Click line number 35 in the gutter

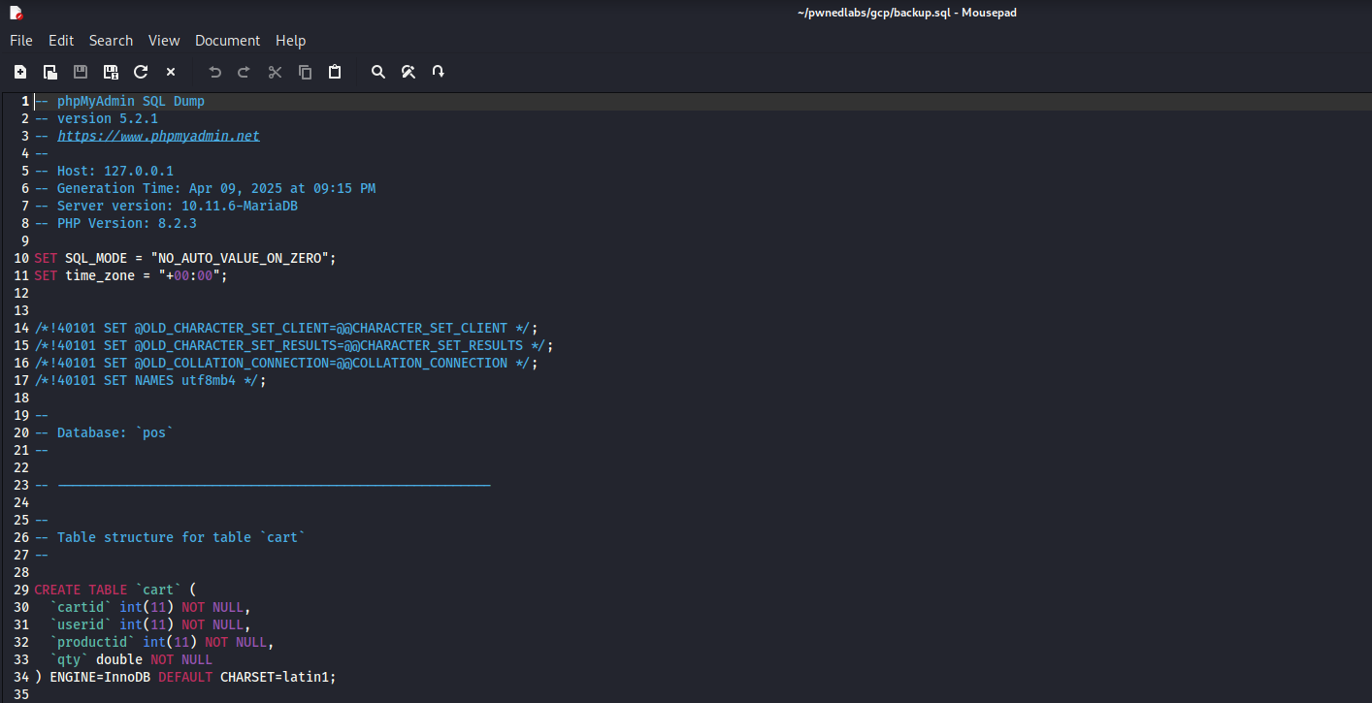[x=21, y=694]
